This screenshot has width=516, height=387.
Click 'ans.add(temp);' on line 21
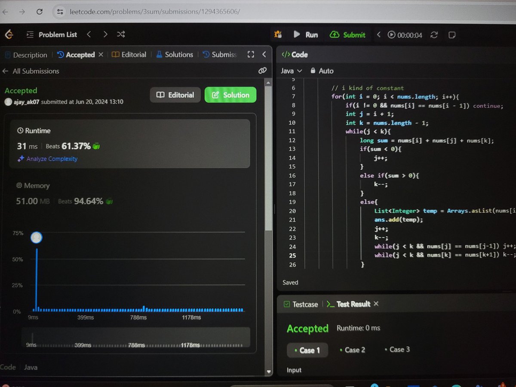399,220
